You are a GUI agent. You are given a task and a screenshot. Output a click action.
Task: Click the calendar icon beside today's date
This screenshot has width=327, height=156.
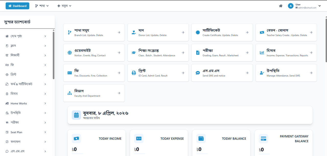[76, 115]
